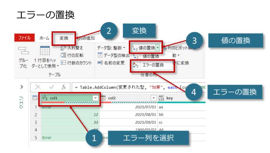Click the fx formula icon
Screen dimensions: 270x153
pyautogui.click(x=64, y=87)
